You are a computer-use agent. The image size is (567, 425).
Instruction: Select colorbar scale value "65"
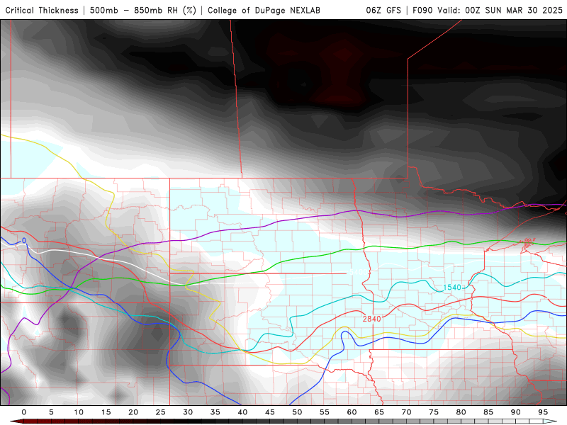379,412
